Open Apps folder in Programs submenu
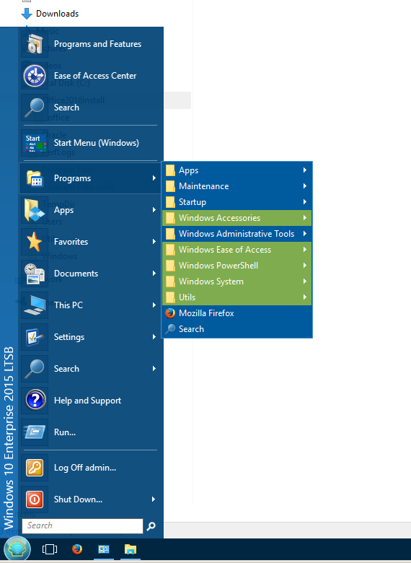The width and height of the screenshot is (411, 563). (x=237, y=170)
